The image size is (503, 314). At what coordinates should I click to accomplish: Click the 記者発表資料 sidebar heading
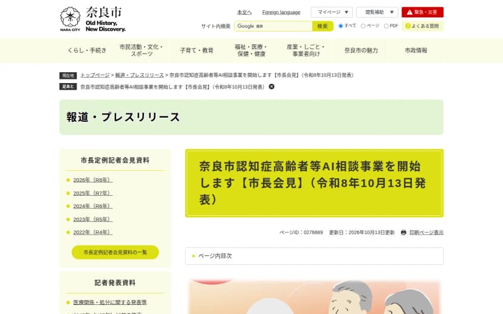[x=115, y=282]
